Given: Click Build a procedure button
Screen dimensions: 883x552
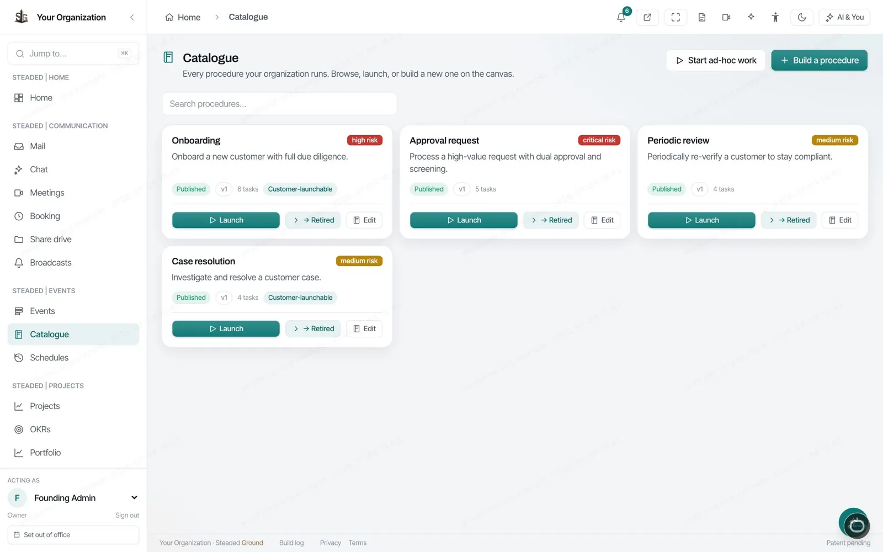Looking at the screenshot, I should (819, 60).
